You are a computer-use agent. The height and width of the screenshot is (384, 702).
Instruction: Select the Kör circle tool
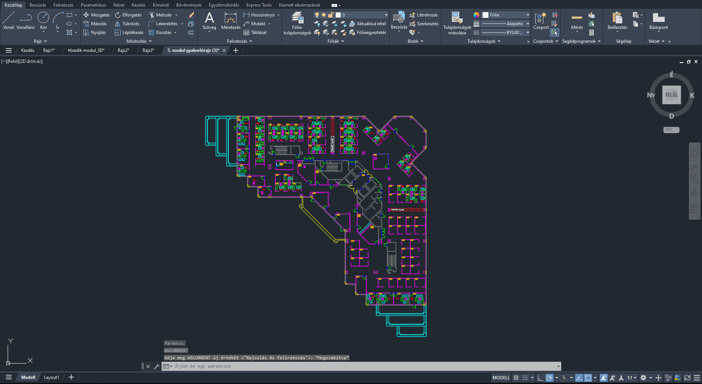pos(43,20)
